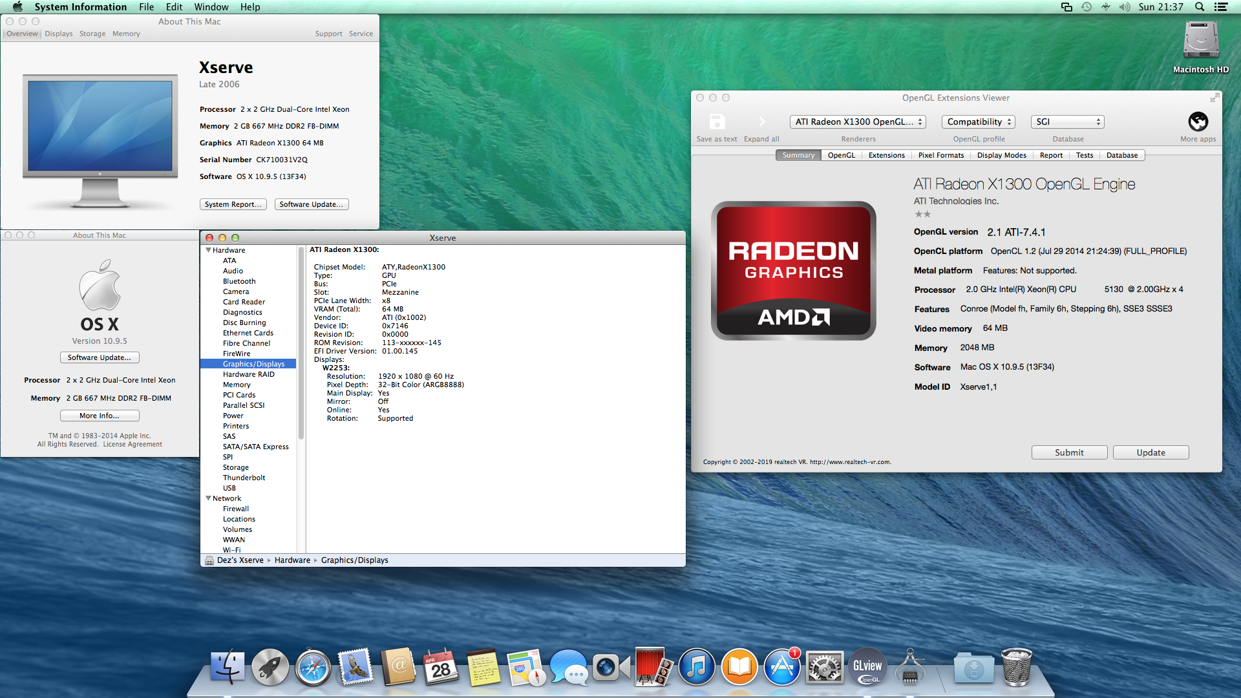Open App Store icon with badge

point(782,667)
